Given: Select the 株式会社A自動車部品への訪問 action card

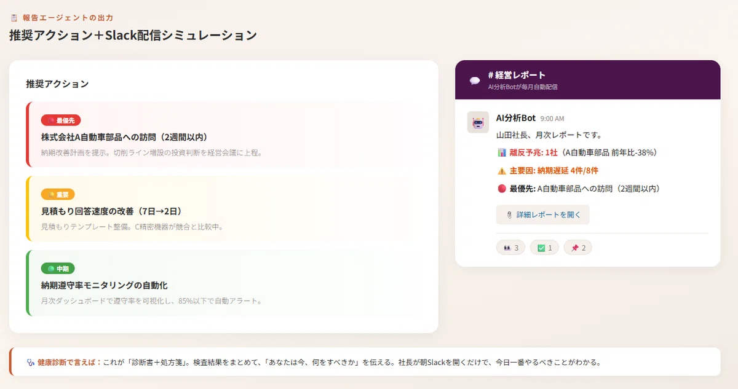Looking at the screenshot, I should pyautogui.click(x=225, y=135).
